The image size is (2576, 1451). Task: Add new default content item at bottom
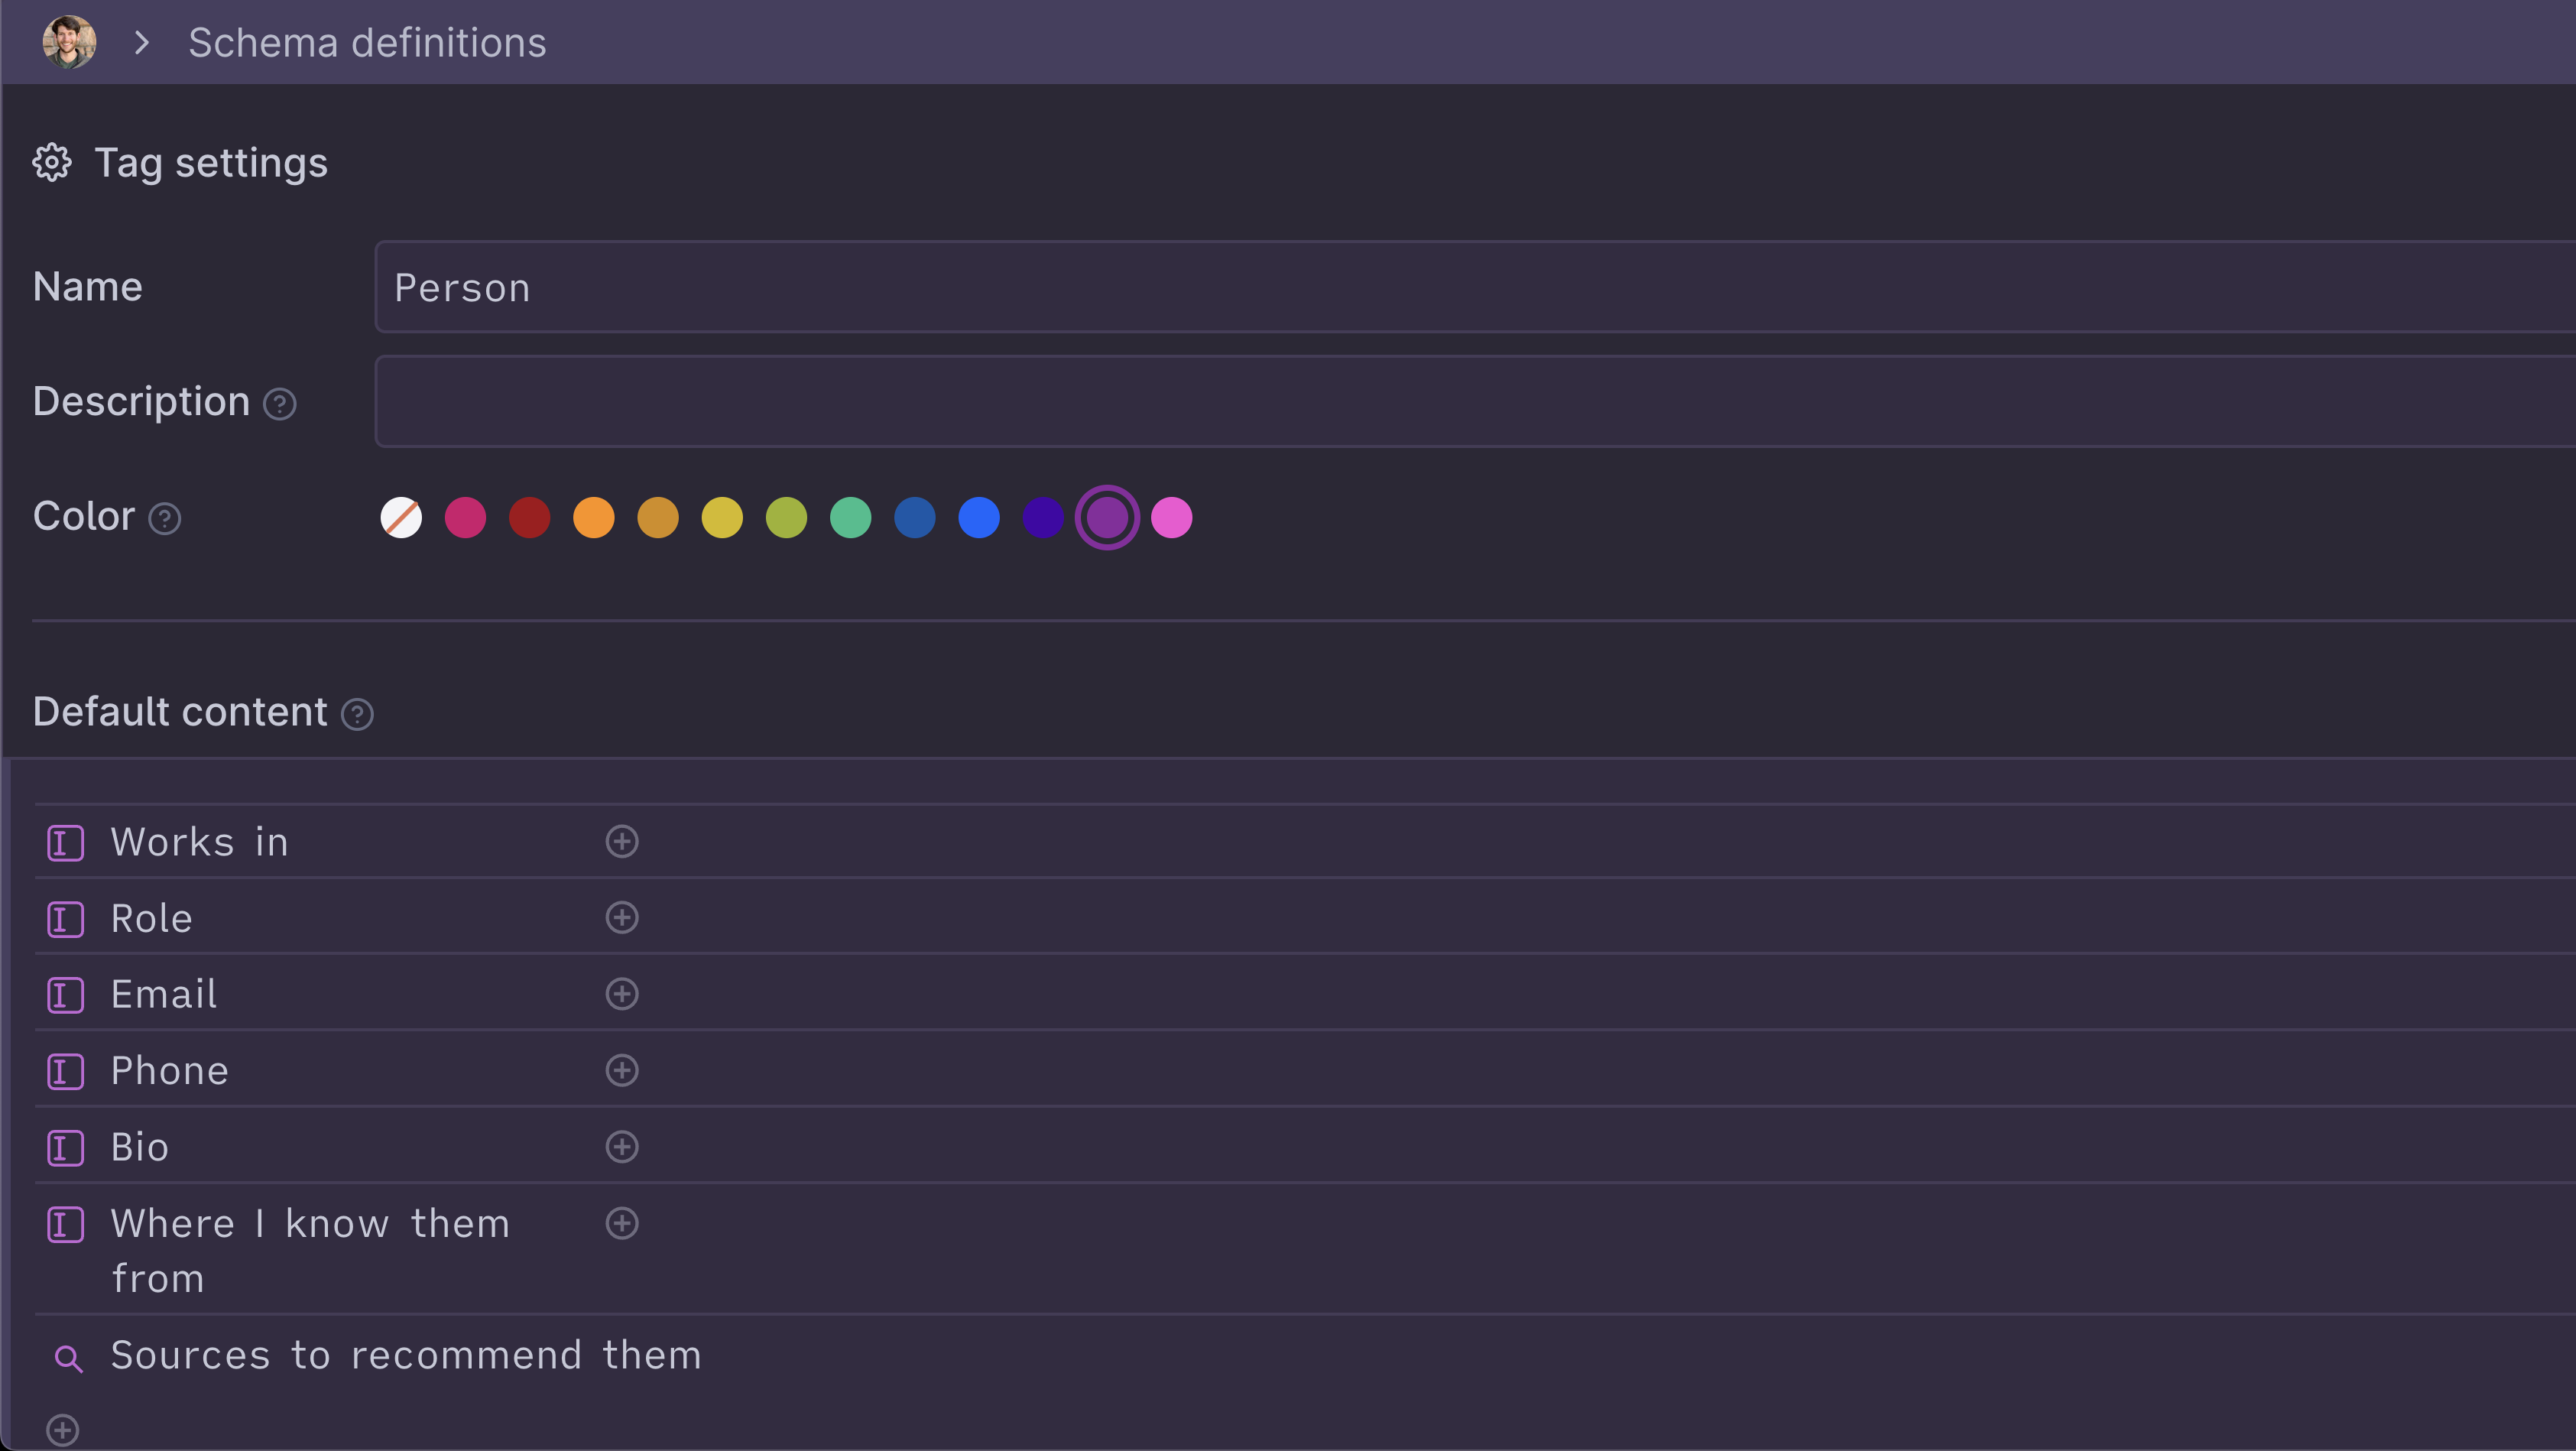point(63,1430)
